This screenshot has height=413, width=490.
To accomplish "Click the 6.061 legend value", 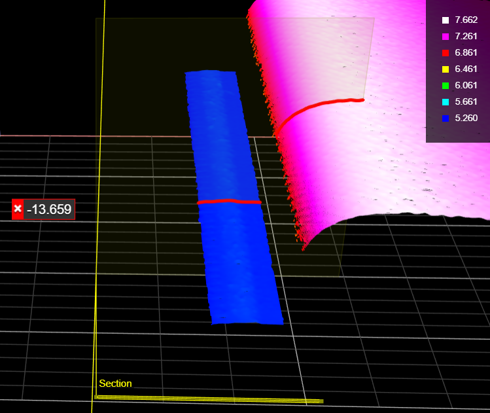I will click(x=466, y=85).
